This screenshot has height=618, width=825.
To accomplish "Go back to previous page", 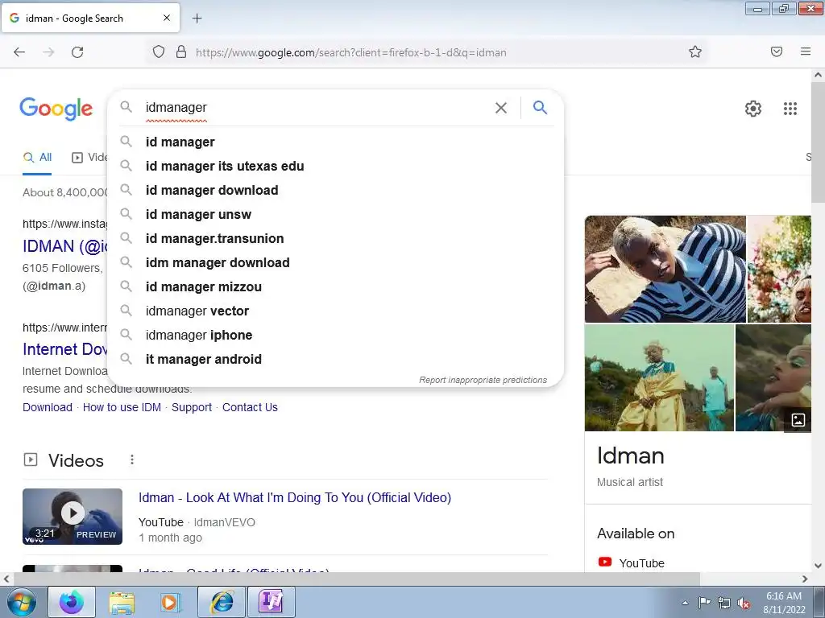I will (x=19, y=52).
